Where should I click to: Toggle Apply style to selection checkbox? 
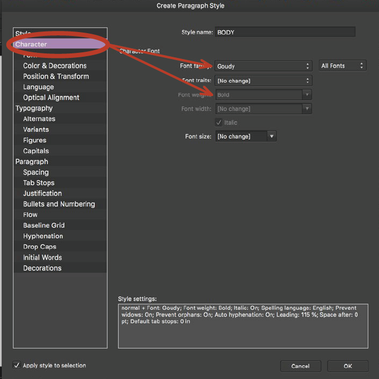click(x=17, y=366)
